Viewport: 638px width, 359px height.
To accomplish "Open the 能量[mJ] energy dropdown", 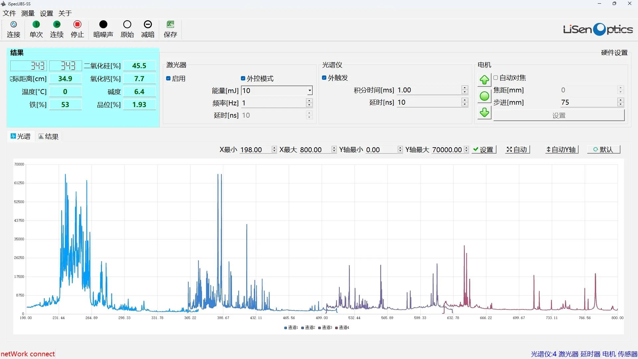I will pos(309,90).
